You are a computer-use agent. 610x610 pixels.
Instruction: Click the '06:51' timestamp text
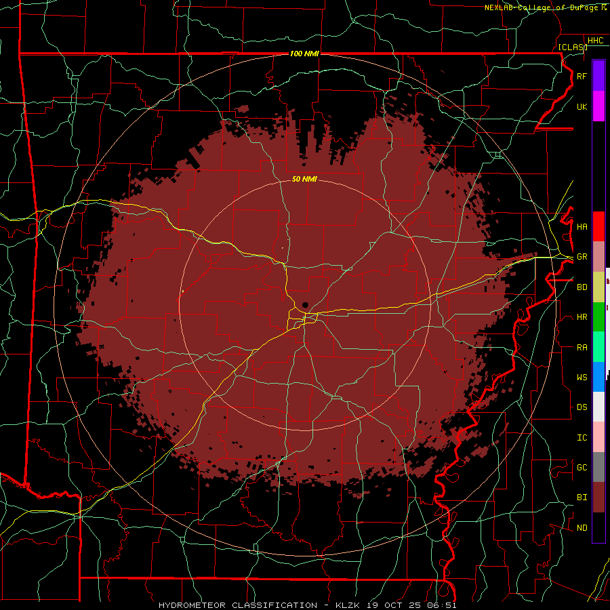[x=441, y=605]
